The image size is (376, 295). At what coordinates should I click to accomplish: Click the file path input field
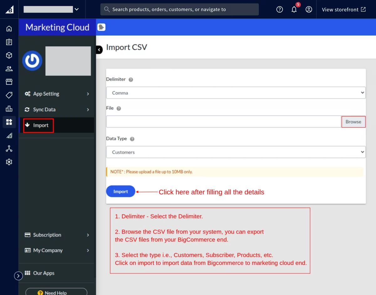pos(224,122)
